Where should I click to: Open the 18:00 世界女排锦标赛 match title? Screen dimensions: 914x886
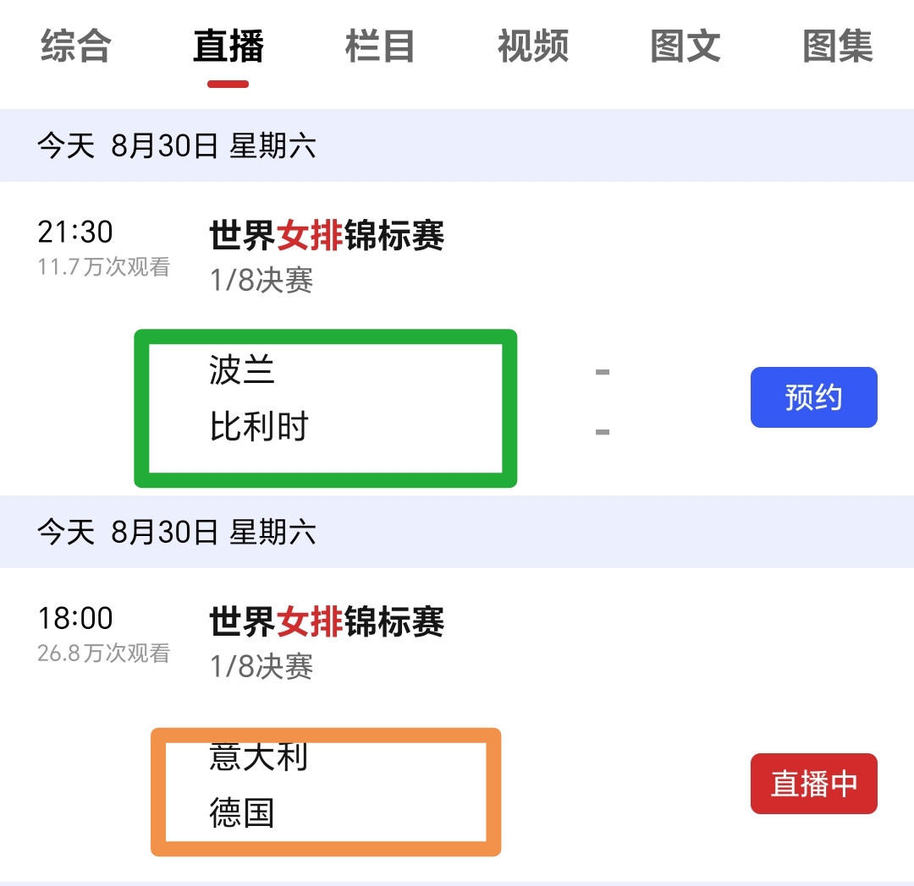(327, 622)
